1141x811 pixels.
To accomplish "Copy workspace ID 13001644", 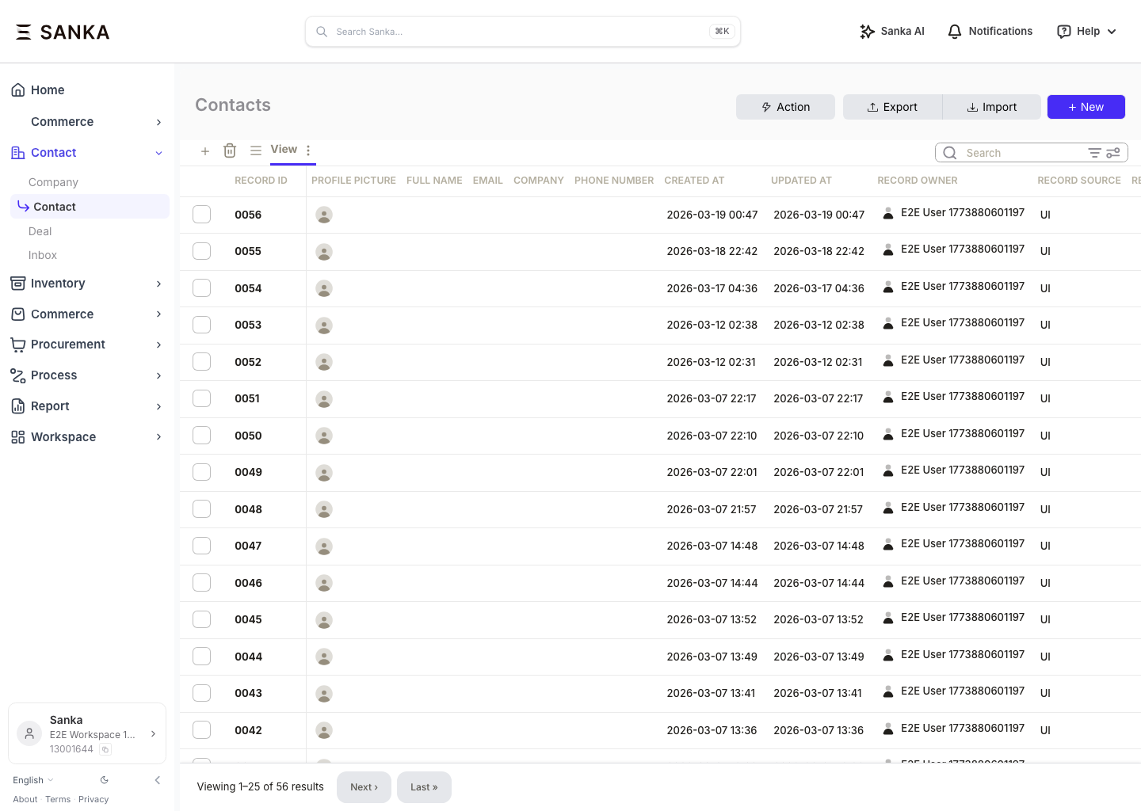I will (105, 749).
